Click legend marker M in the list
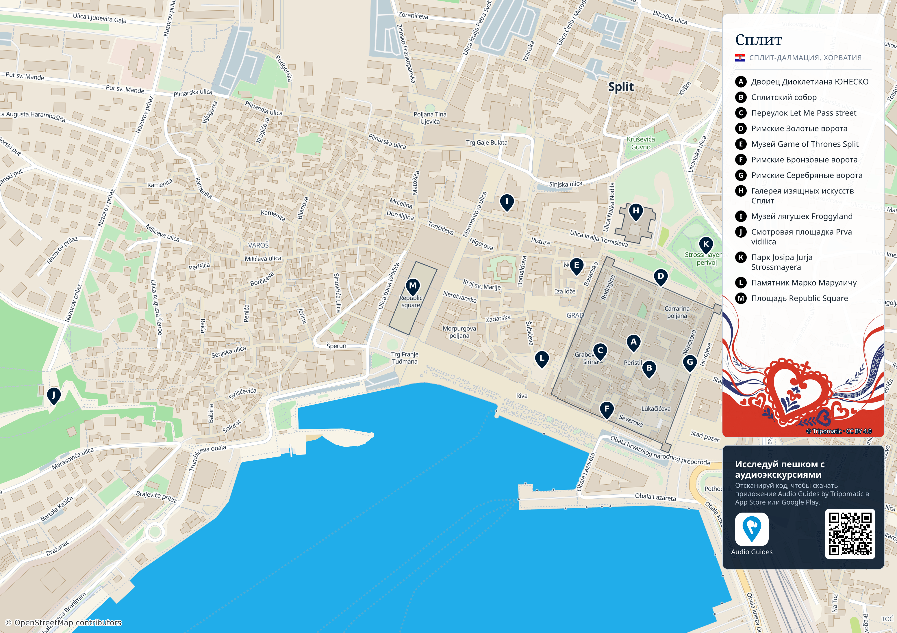Image resolution: width=897 pixels, height=633 pixels. (740, 298)
